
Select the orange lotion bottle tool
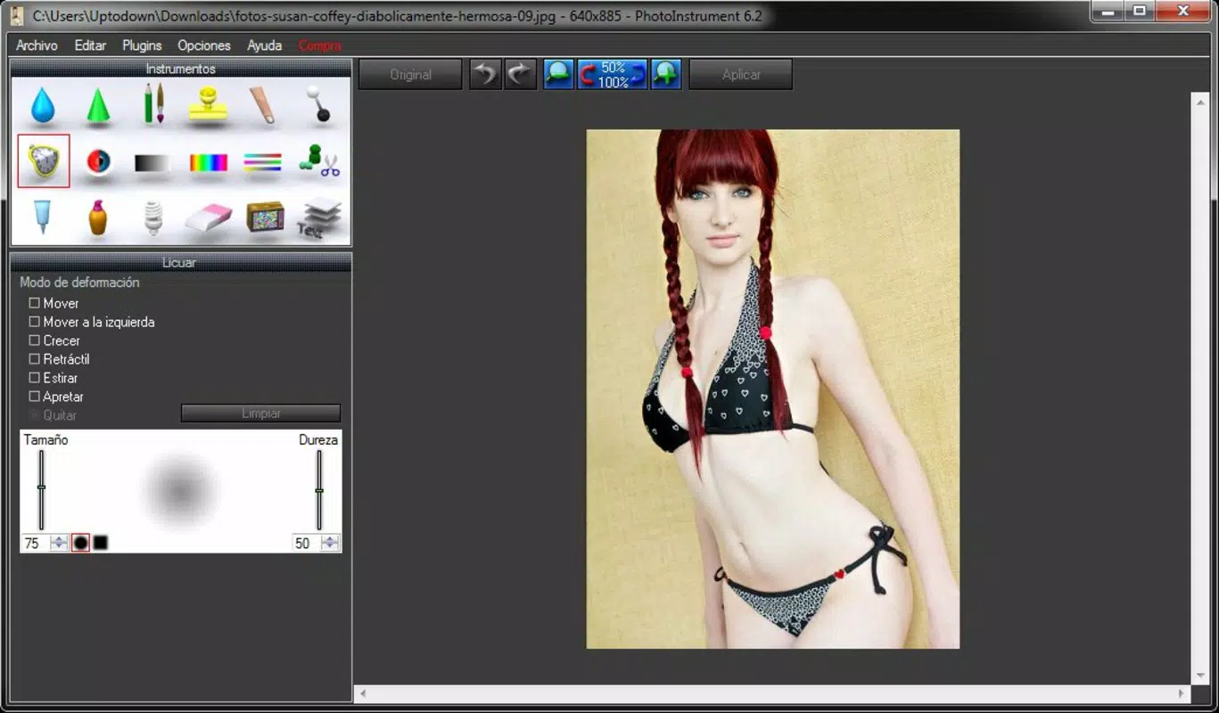click(x=98, y=217)
